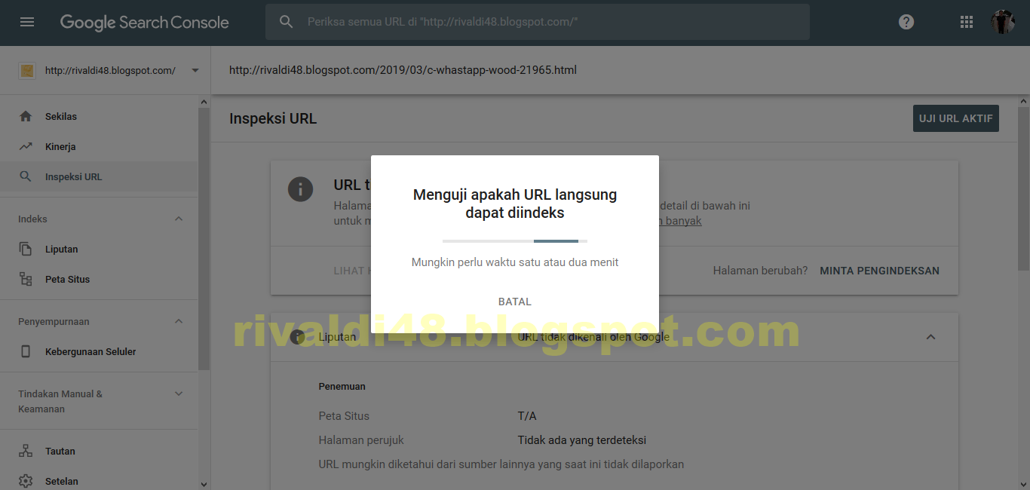1030x490 pixels.
Task: Click the profile avatar picture
Action: coord(1002,21)
